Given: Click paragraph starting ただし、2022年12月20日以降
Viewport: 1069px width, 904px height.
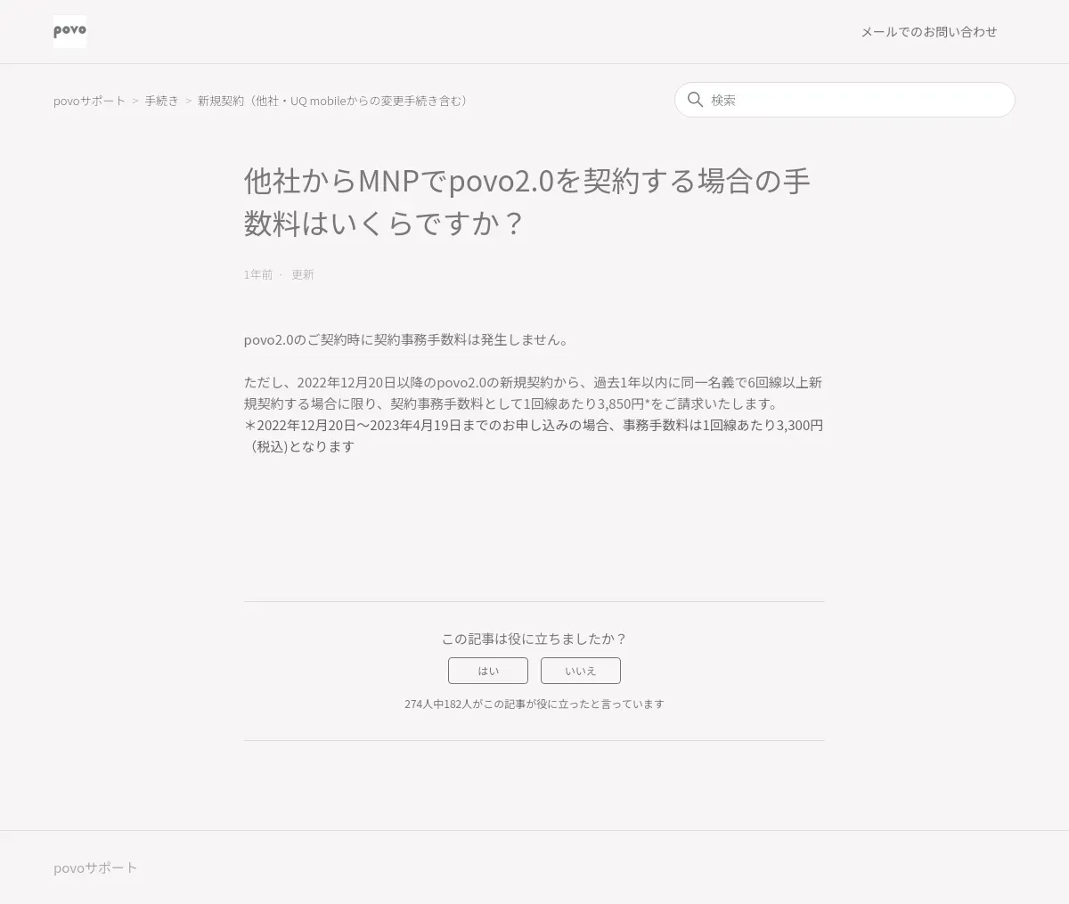Looking at the screenshot, I should [534, 393].
